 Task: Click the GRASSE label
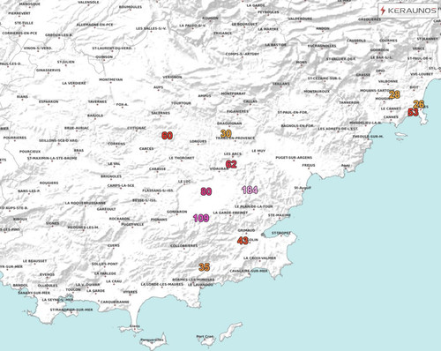(363, 75)
